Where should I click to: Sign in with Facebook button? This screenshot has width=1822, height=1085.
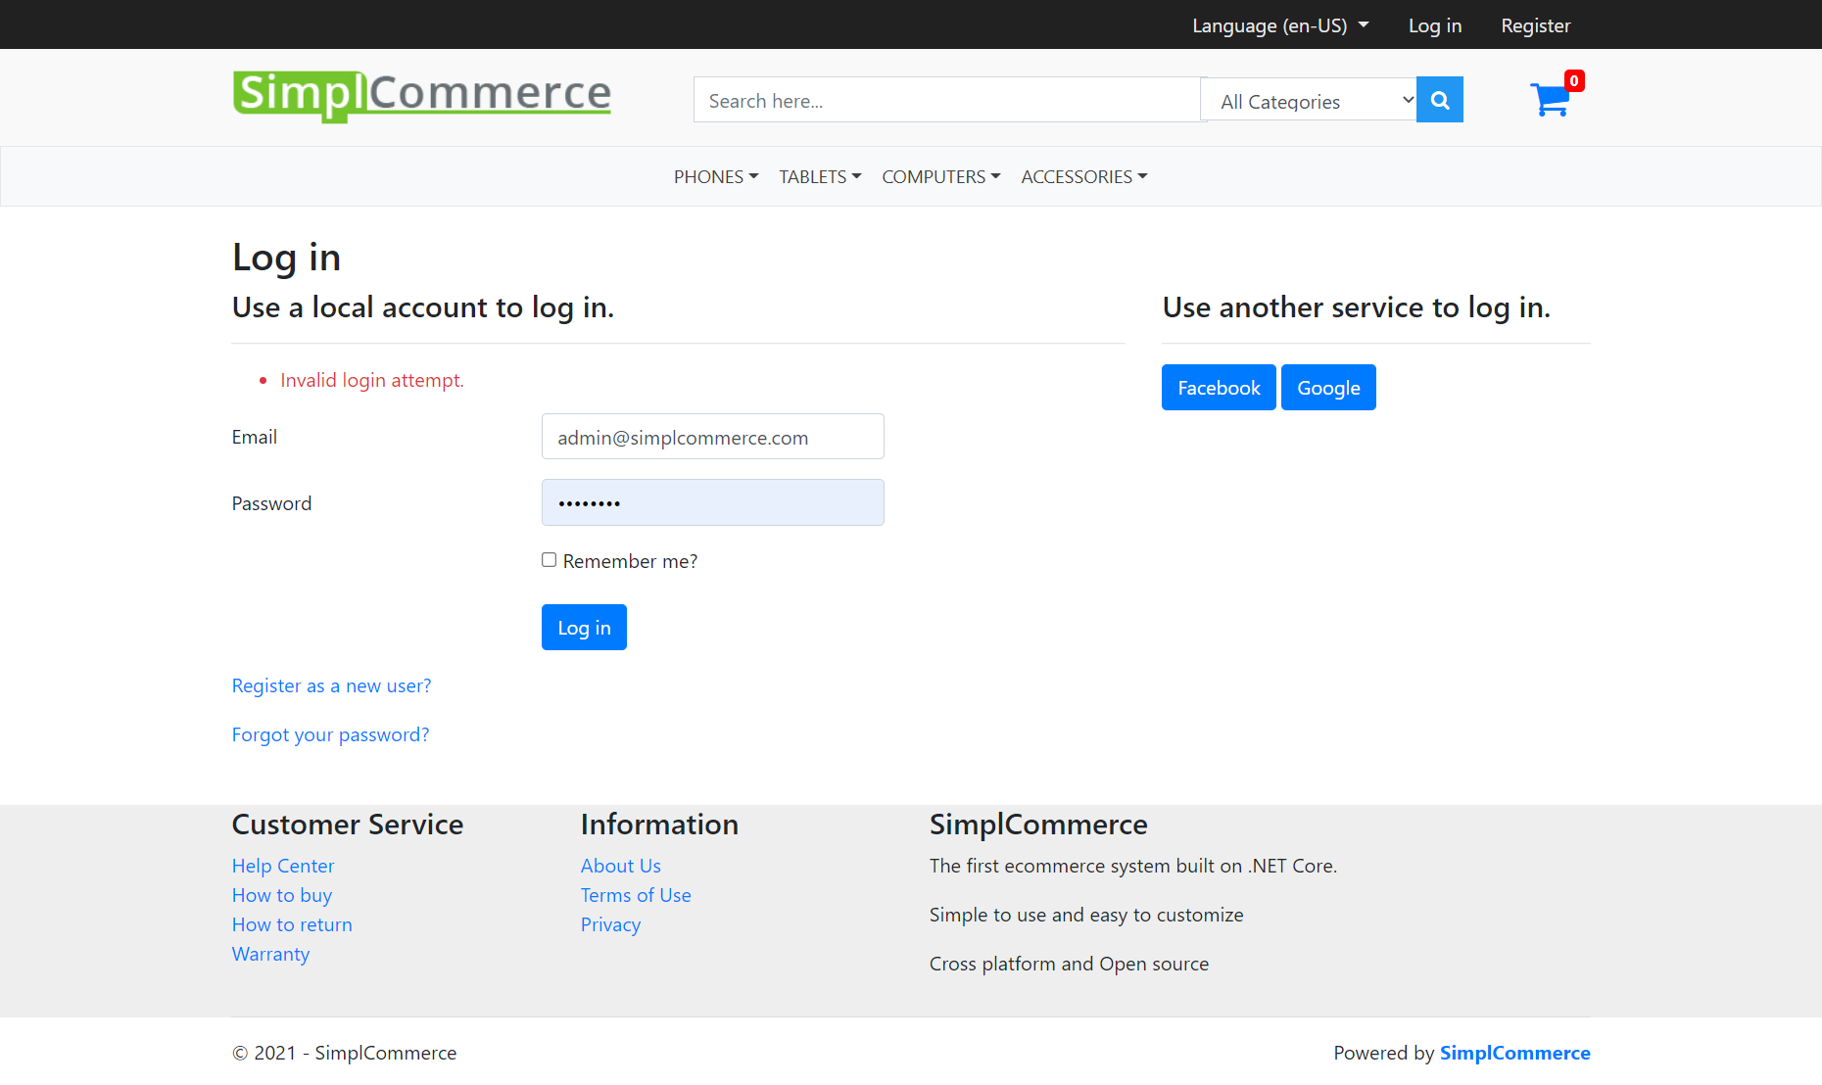[x=1219, y=388]
